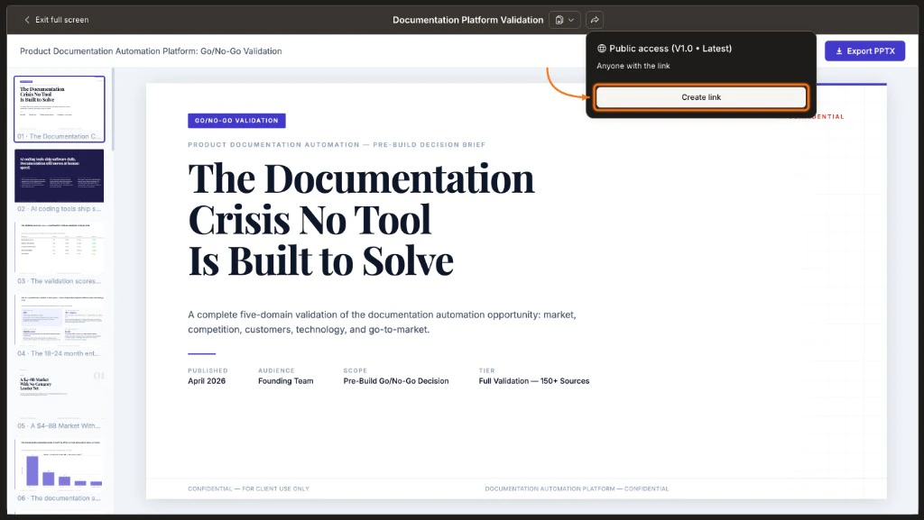Open slide 06 bar chart thumbnail
This screenshot has height=520, width=924.
tap(59, 462)
